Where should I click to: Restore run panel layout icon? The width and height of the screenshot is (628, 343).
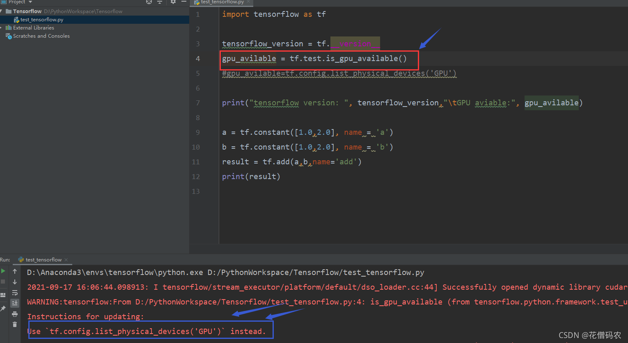tap(3, 295)
